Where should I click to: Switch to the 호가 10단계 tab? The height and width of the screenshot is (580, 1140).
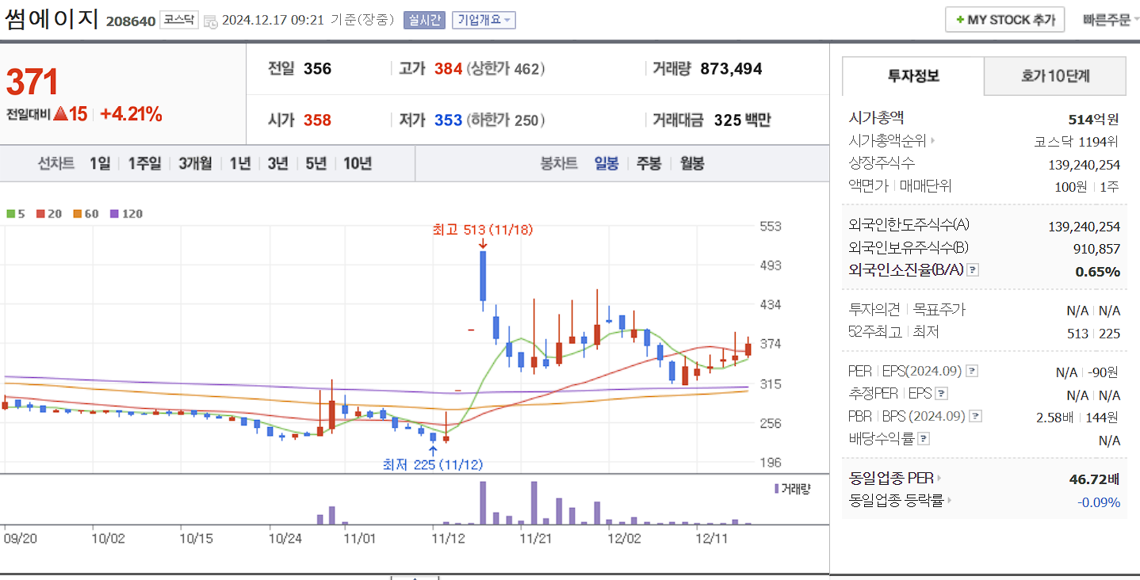1055,75
